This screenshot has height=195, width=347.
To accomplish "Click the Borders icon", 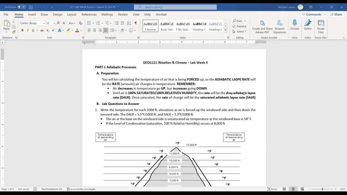I will click(131, 30).
